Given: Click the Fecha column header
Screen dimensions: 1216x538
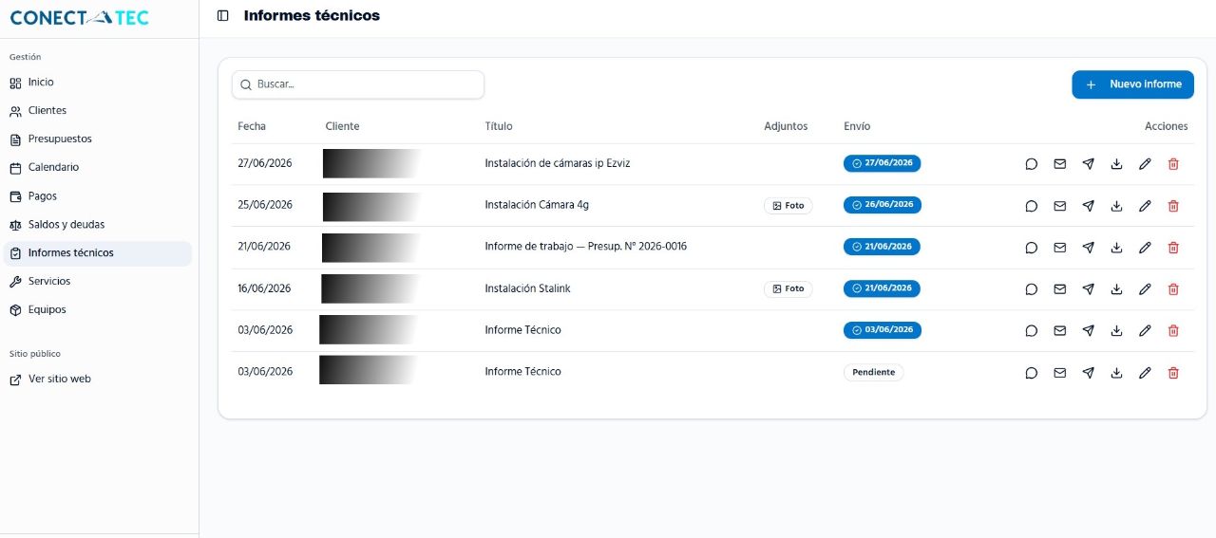Looking at the screenshot, I should tap(252, 126).
